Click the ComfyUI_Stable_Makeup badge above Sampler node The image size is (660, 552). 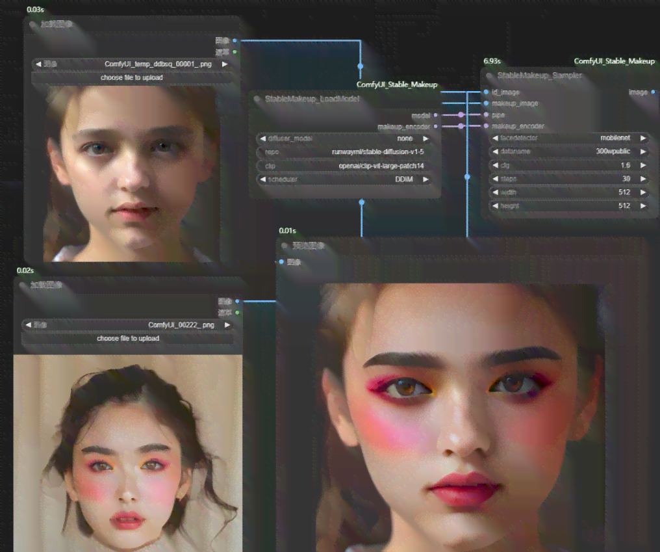click(x=615, y=61)
